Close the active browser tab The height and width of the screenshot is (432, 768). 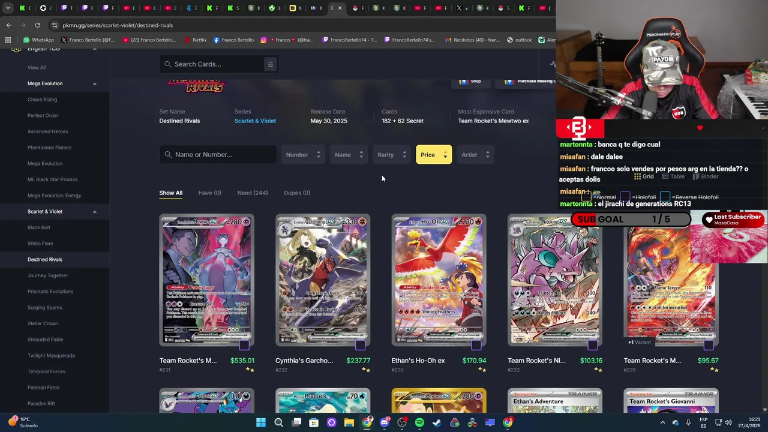pos(340,8)
